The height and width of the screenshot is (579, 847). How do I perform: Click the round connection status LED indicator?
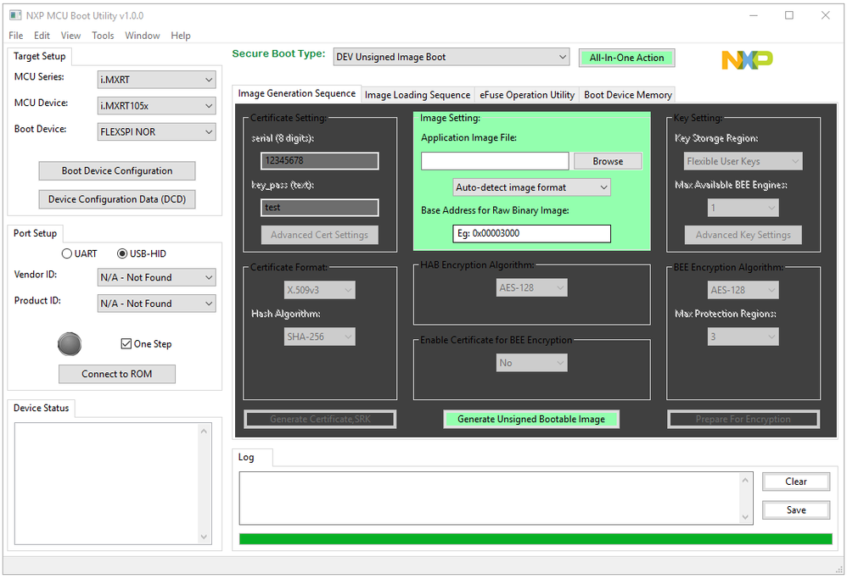click(x=70, y=344)
